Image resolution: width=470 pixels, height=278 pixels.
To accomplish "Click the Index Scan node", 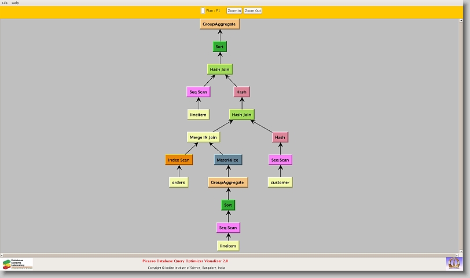I will (x=178, y=160).
